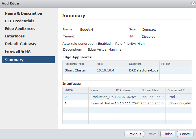Click the Host cell 10.10.10.4
This screenshot has width=196, height=139.
[x=105, y=70]
